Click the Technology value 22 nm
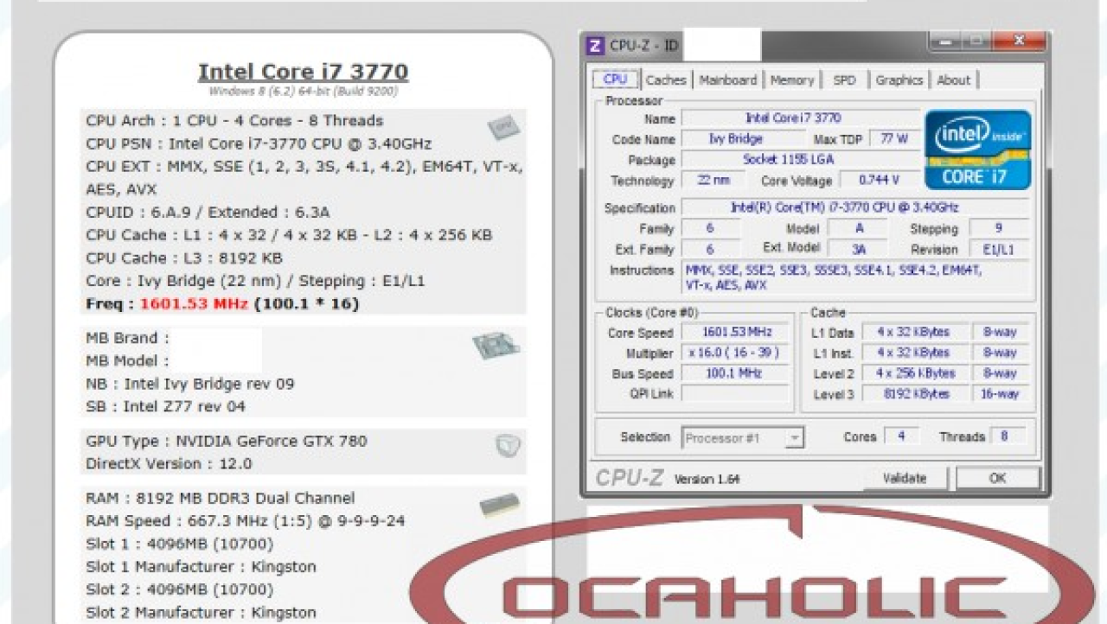The image size is (1107, 624). (713, 181)
